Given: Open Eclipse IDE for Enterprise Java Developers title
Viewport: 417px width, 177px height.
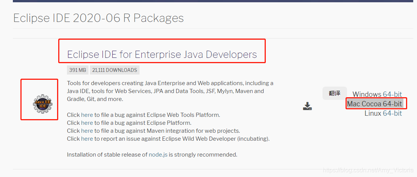Looking at the screenshot, I should pyautogui.click(x=162, y=54).
